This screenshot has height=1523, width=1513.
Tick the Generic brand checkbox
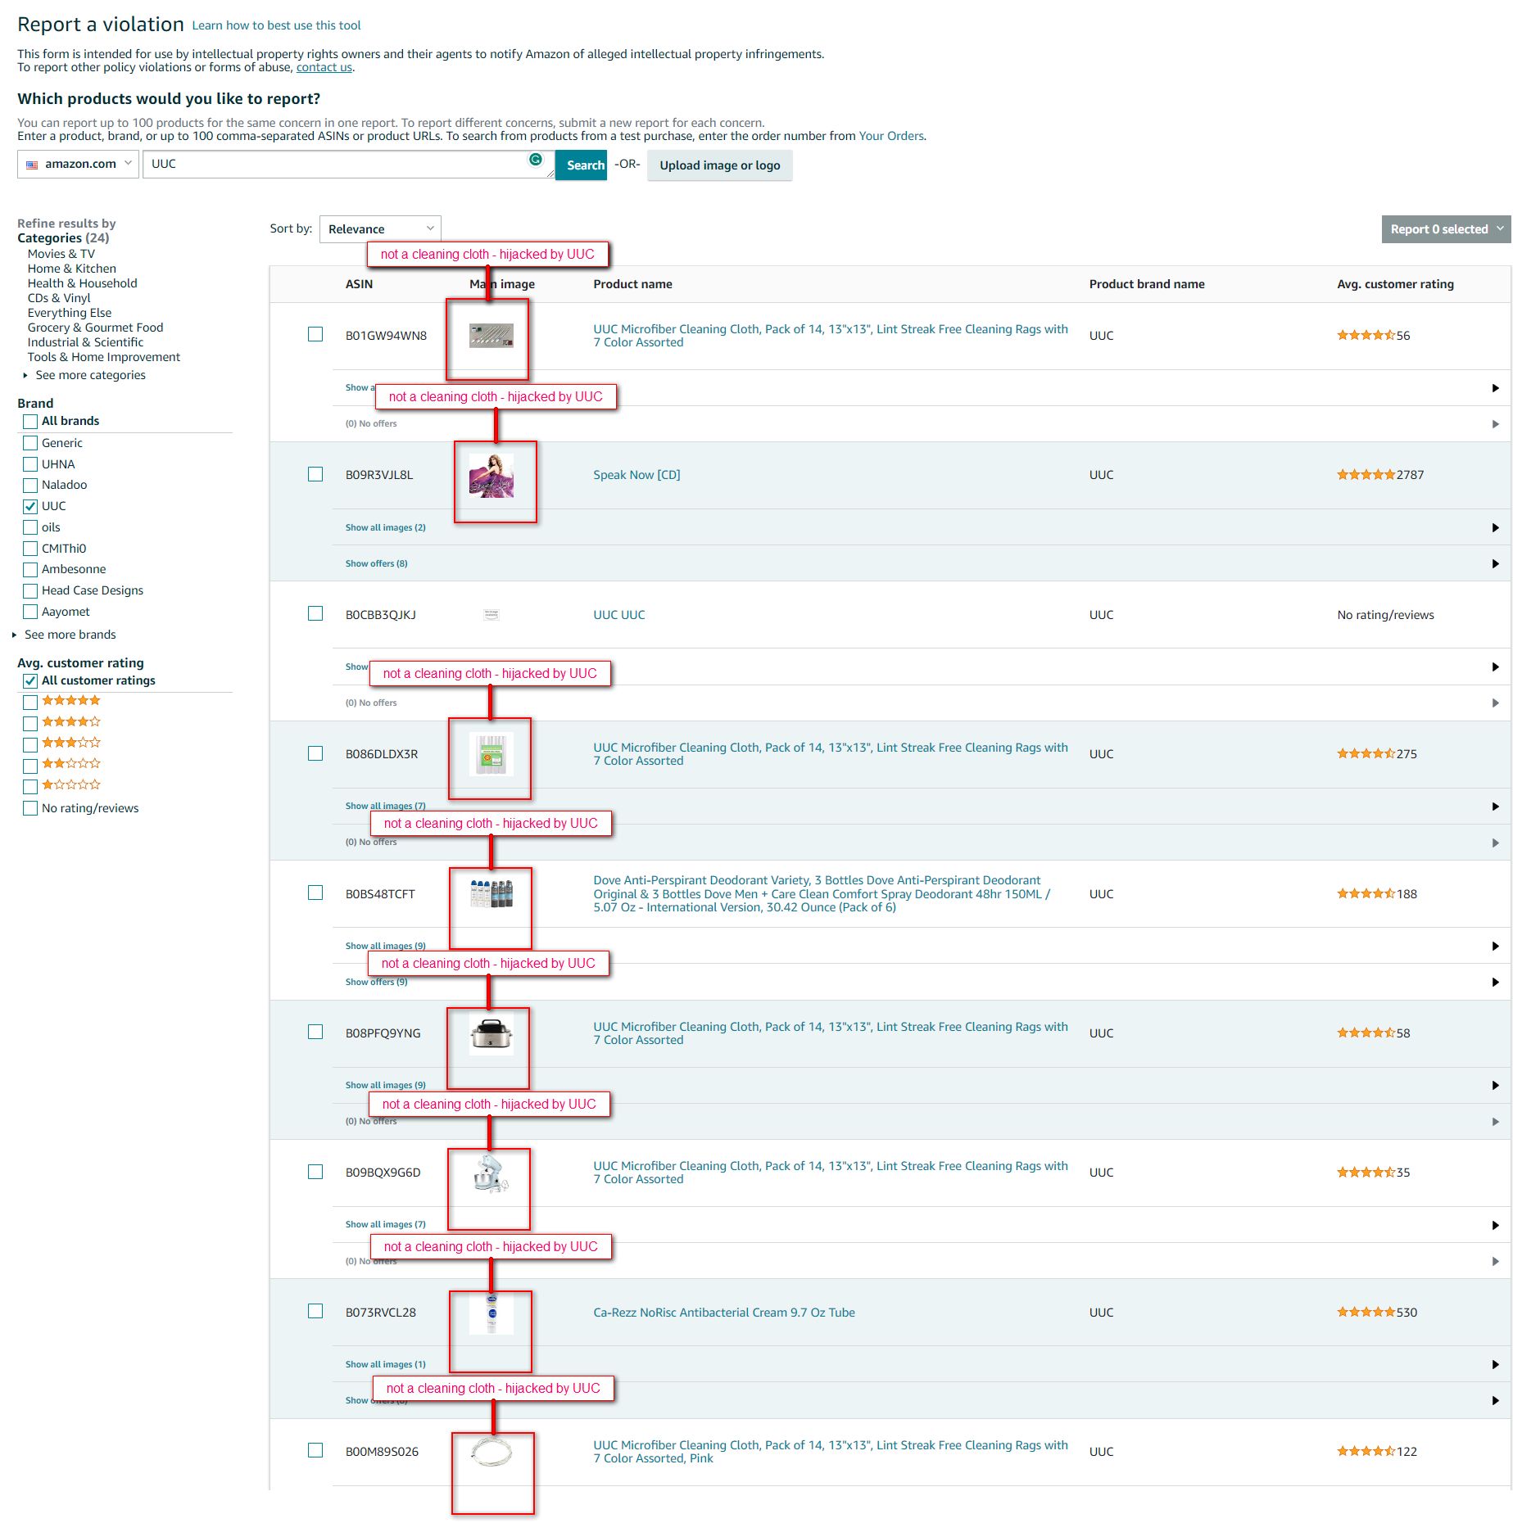coord(30,443)
